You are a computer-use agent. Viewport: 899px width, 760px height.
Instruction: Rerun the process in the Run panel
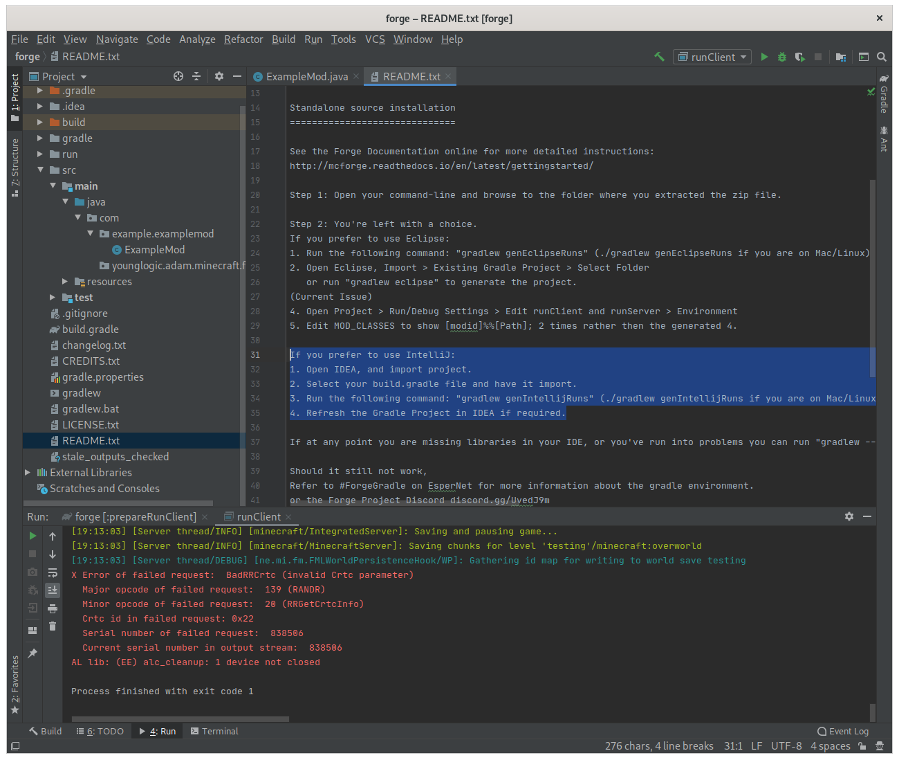(x=33, y=536)
